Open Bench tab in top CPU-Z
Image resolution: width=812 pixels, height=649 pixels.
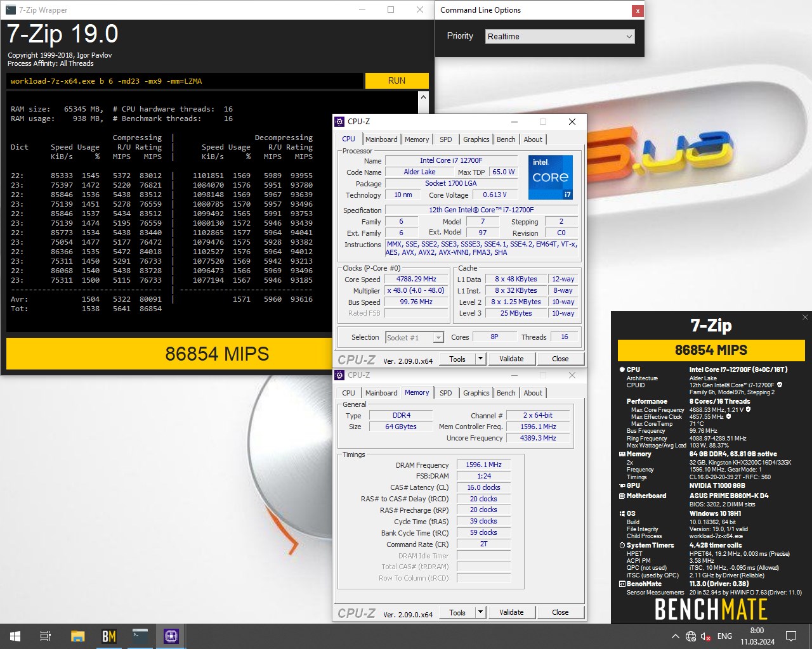point(506,139)
